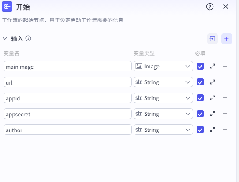Click the help question mark icon
Image resolution: width=239 pixels, height=182 pixels.
210,7
